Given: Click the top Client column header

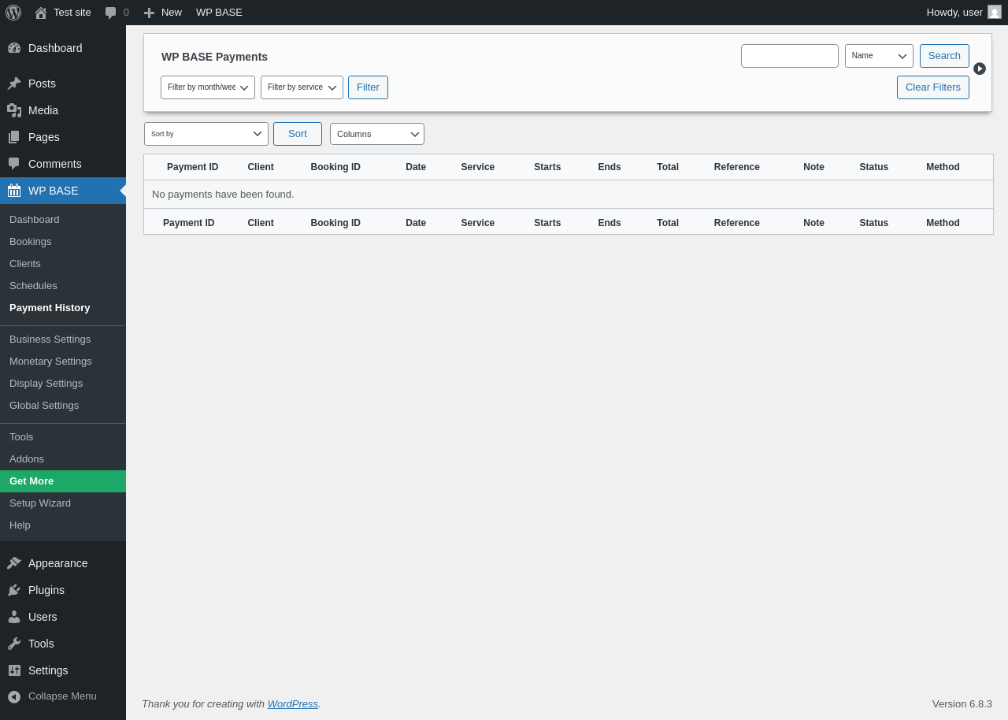Looking at the screenshot, I should (x=261, y=167).
